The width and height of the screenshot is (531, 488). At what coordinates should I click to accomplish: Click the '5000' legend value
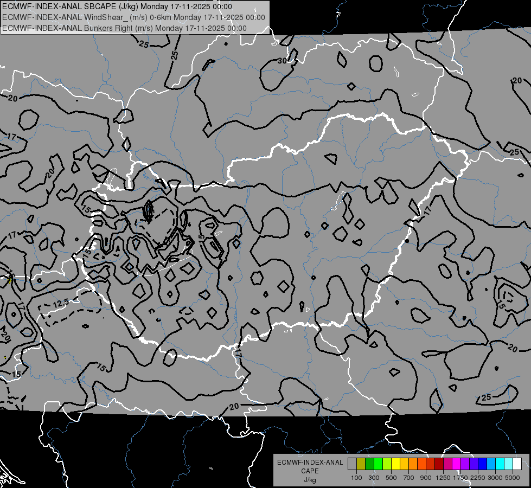coord(513,478)
